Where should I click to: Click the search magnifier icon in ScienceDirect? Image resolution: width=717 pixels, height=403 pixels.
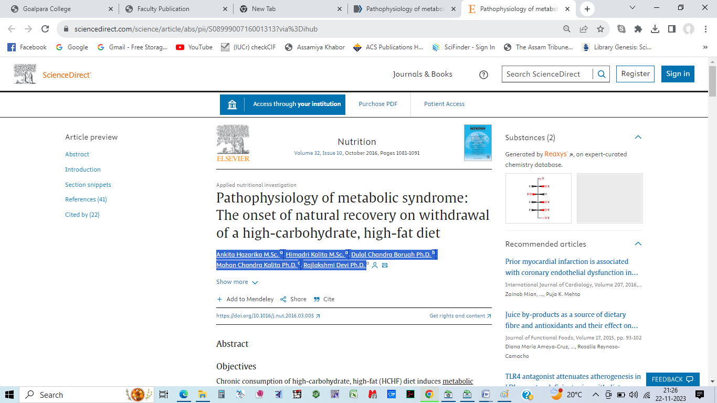[602, 74]
